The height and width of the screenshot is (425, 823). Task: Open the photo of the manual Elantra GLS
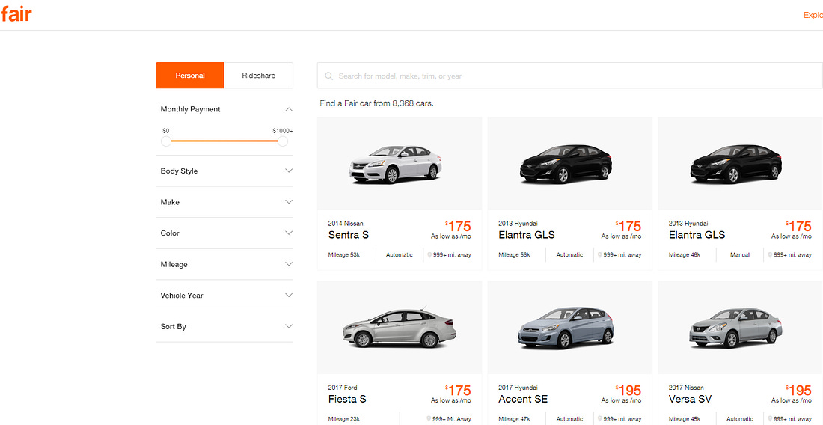coord(736,164)
